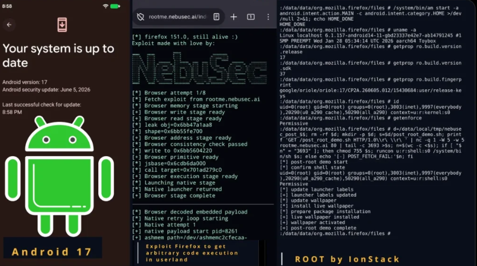Viewport: 477px width, 266px height.
Task: Click the tracking protection shield in Firefox
Action: click(140, 17)
